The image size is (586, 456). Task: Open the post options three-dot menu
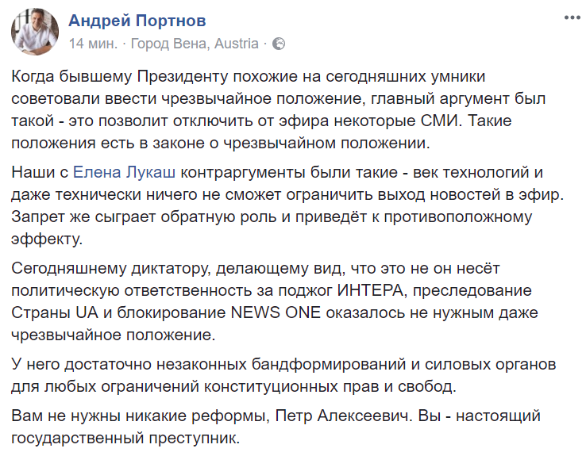click(569, 17)
